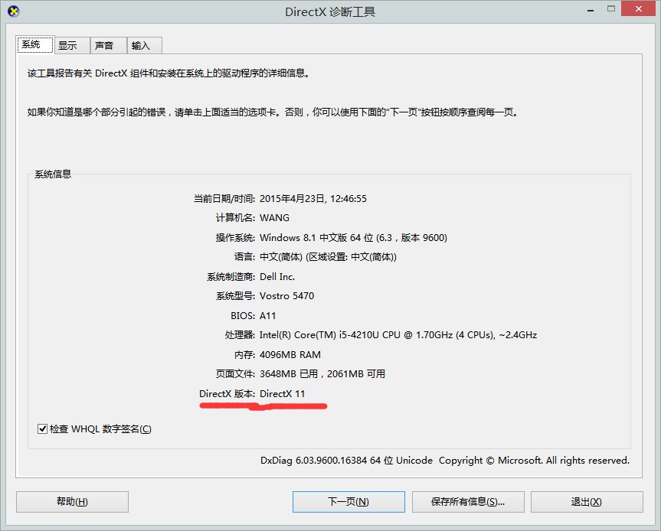
Task: Exit the tool using the 退出 button
Action: [x=588, y=501]
